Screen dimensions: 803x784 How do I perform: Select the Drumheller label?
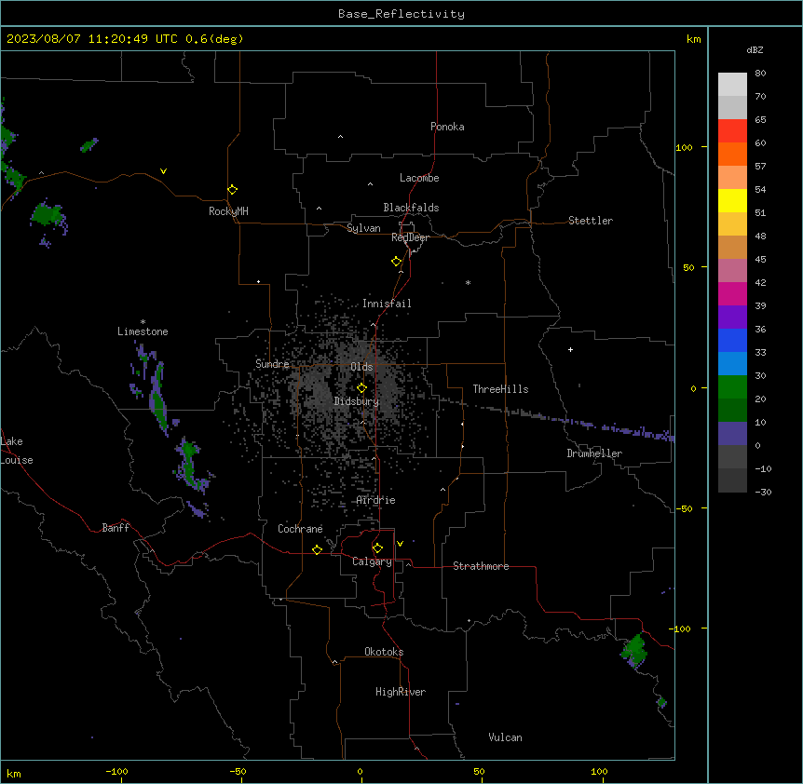click(594, 453)
